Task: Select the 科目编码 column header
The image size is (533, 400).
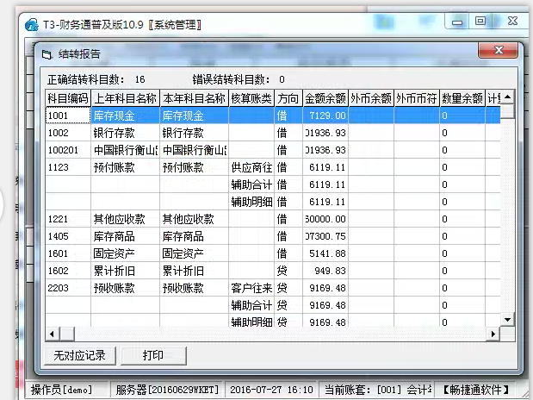Action: tap(68, 98)
